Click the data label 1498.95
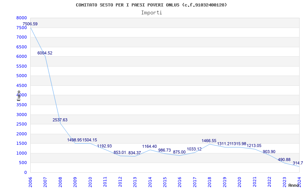This screenshot has width=303, height=189. coord(75,140)
